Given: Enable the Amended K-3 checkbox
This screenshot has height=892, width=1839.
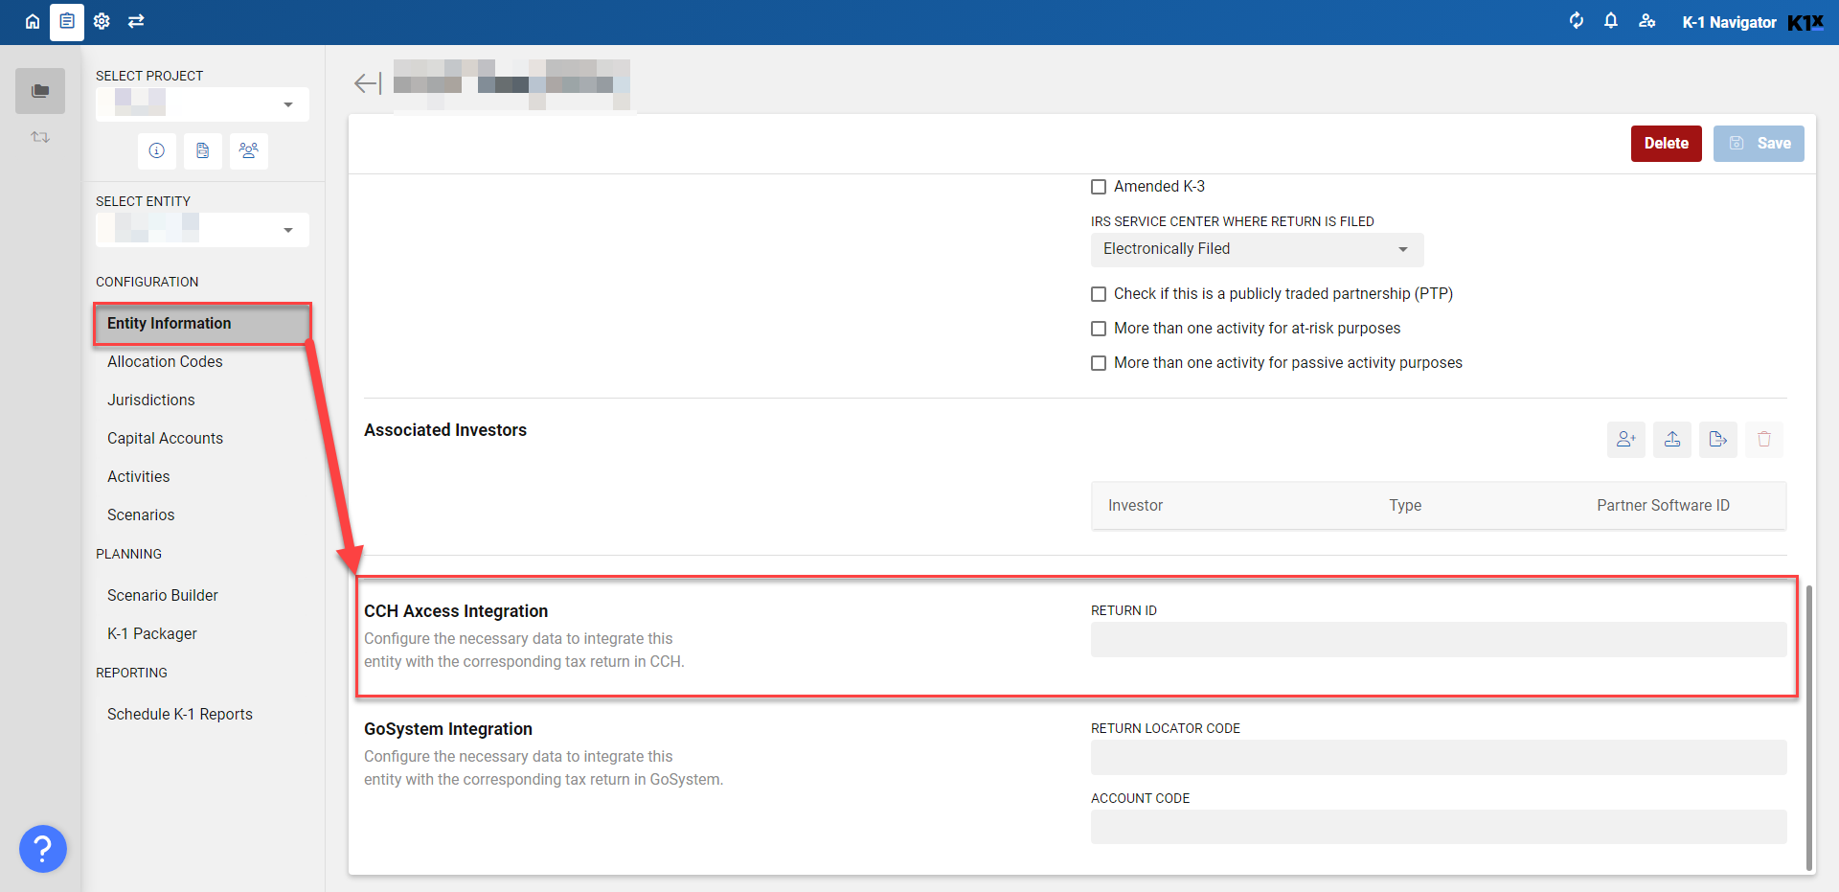Looking at the screenshot, I should coord(1099,187).
